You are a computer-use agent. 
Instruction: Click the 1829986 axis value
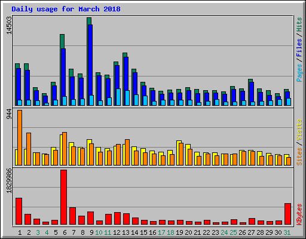click(9, 181)
